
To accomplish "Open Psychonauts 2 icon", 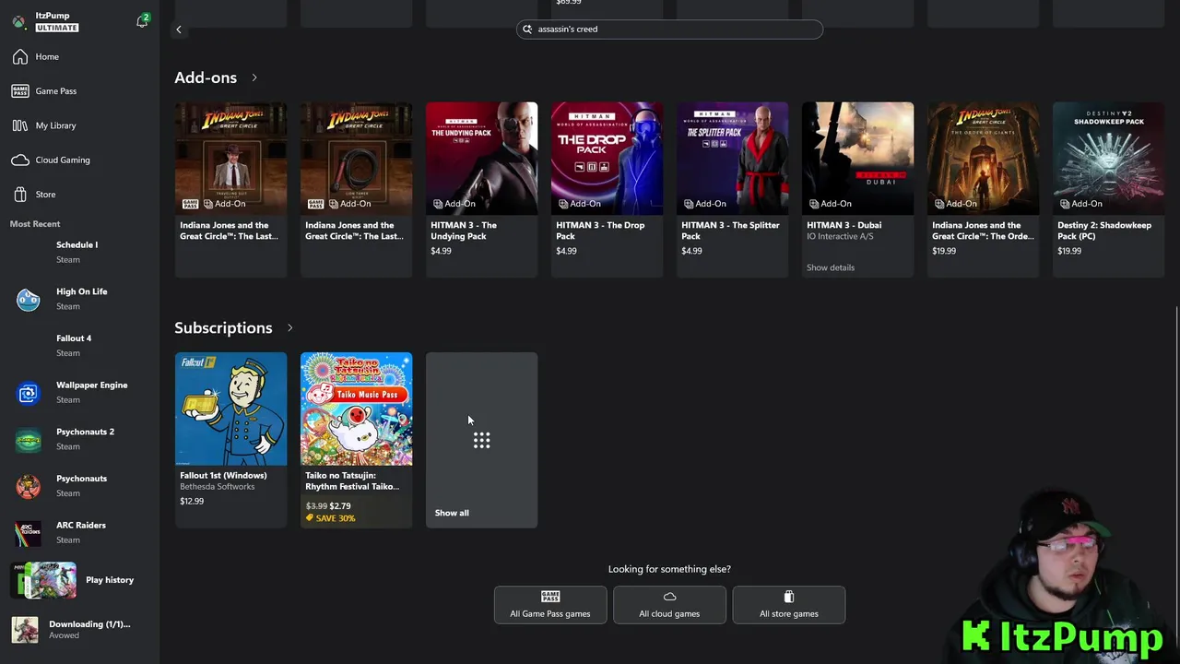I will [28, 440].
